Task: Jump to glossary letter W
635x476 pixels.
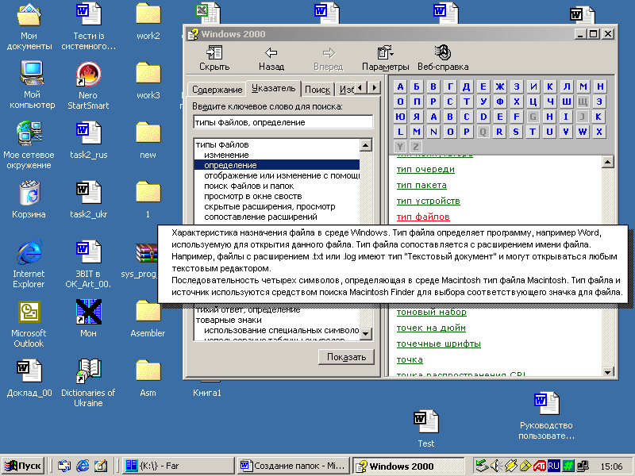Action: point(583,132)
